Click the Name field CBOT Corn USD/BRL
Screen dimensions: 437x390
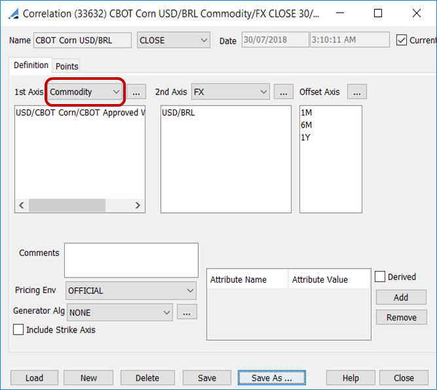[x=83, y=40]
